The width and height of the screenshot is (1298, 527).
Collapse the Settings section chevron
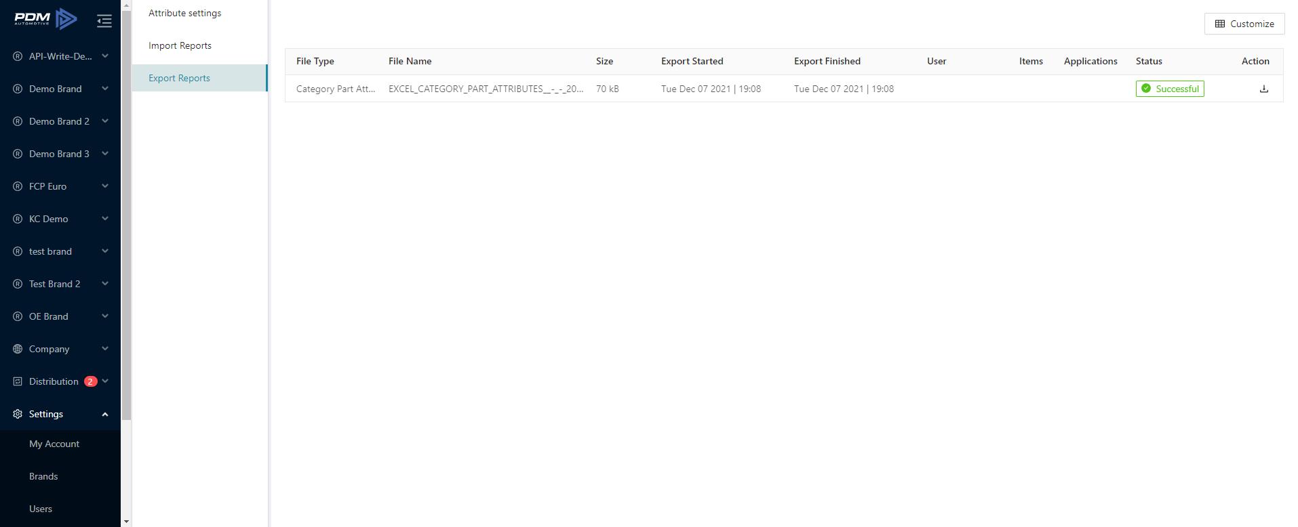pos(105,414)
